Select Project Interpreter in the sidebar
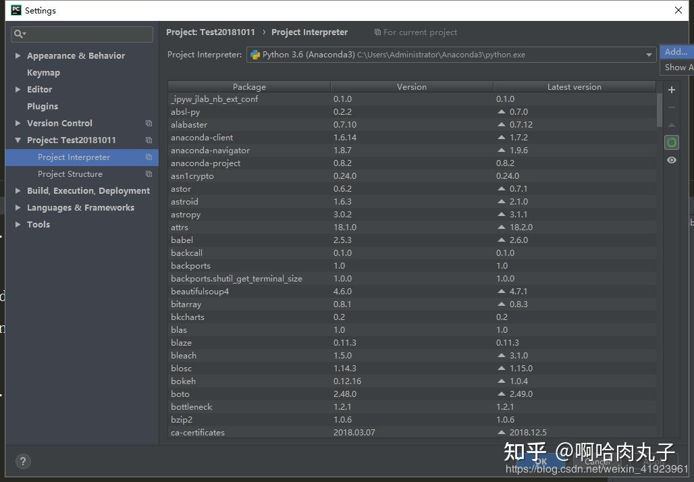Viewport: 694px width, 482px height. click(x=82, y=157)
